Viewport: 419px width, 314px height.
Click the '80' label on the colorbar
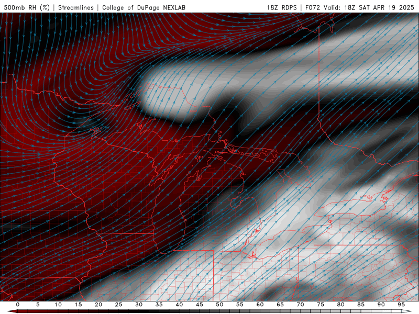pyautogui.click(x=340, y=305)
